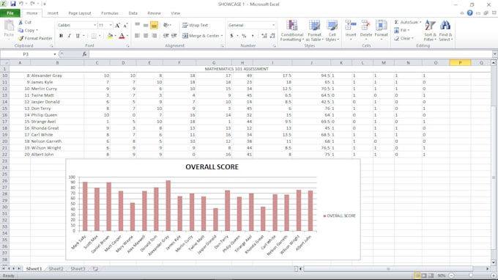Click the Save icon in quick access toolbar
This screenshot has width=498, height=280.
coord(13,4)
